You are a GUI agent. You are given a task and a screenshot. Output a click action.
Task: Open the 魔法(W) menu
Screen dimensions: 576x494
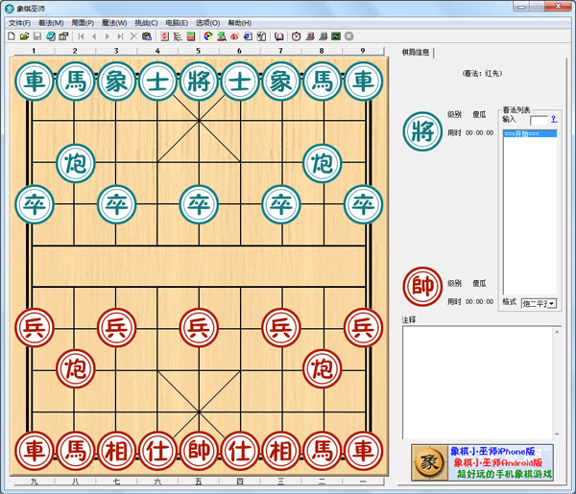click(114, 23)
